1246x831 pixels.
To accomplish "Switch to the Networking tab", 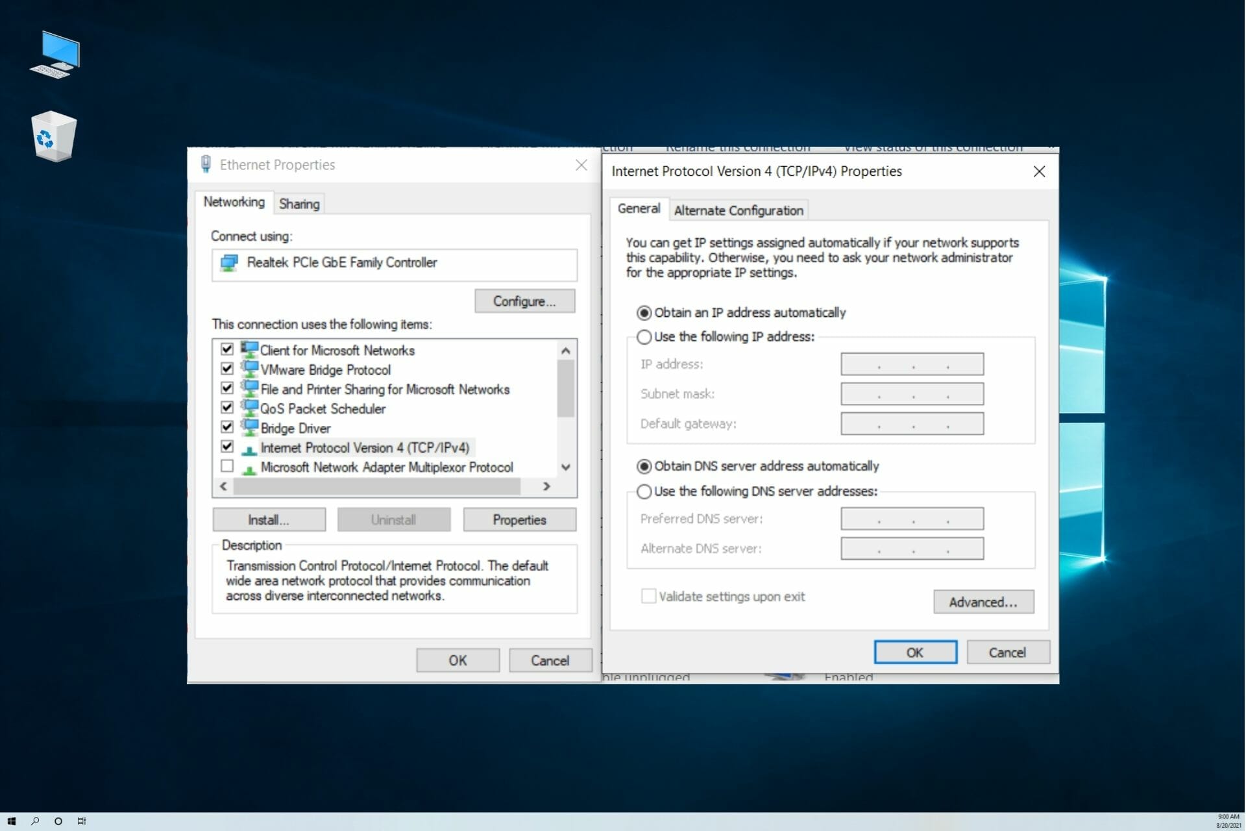I will (234, 202).
